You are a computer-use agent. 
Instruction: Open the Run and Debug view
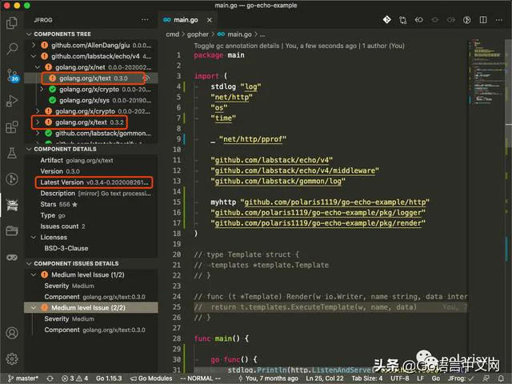coord(12,101)
